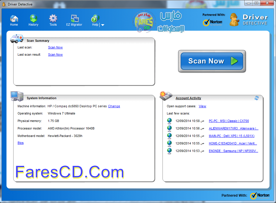Image resolution: width=276 pixels, height=203 pixels.
Task: Open the MAIN-PC Dell XPS 15 scan
Action: pos(232,136)
